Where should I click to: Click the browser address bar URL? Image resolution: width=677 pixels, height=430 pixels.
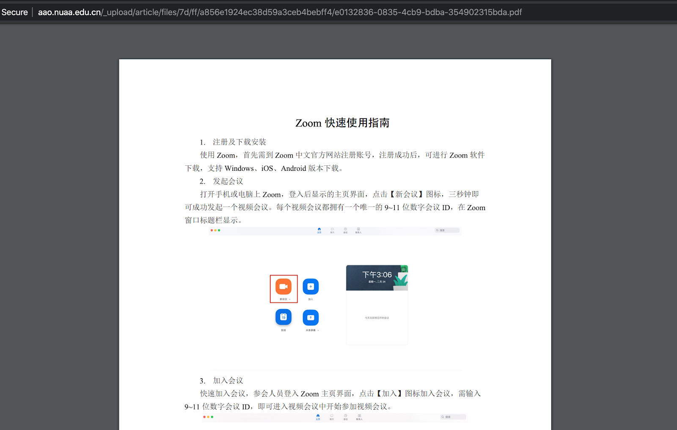(x=280, y=12)
